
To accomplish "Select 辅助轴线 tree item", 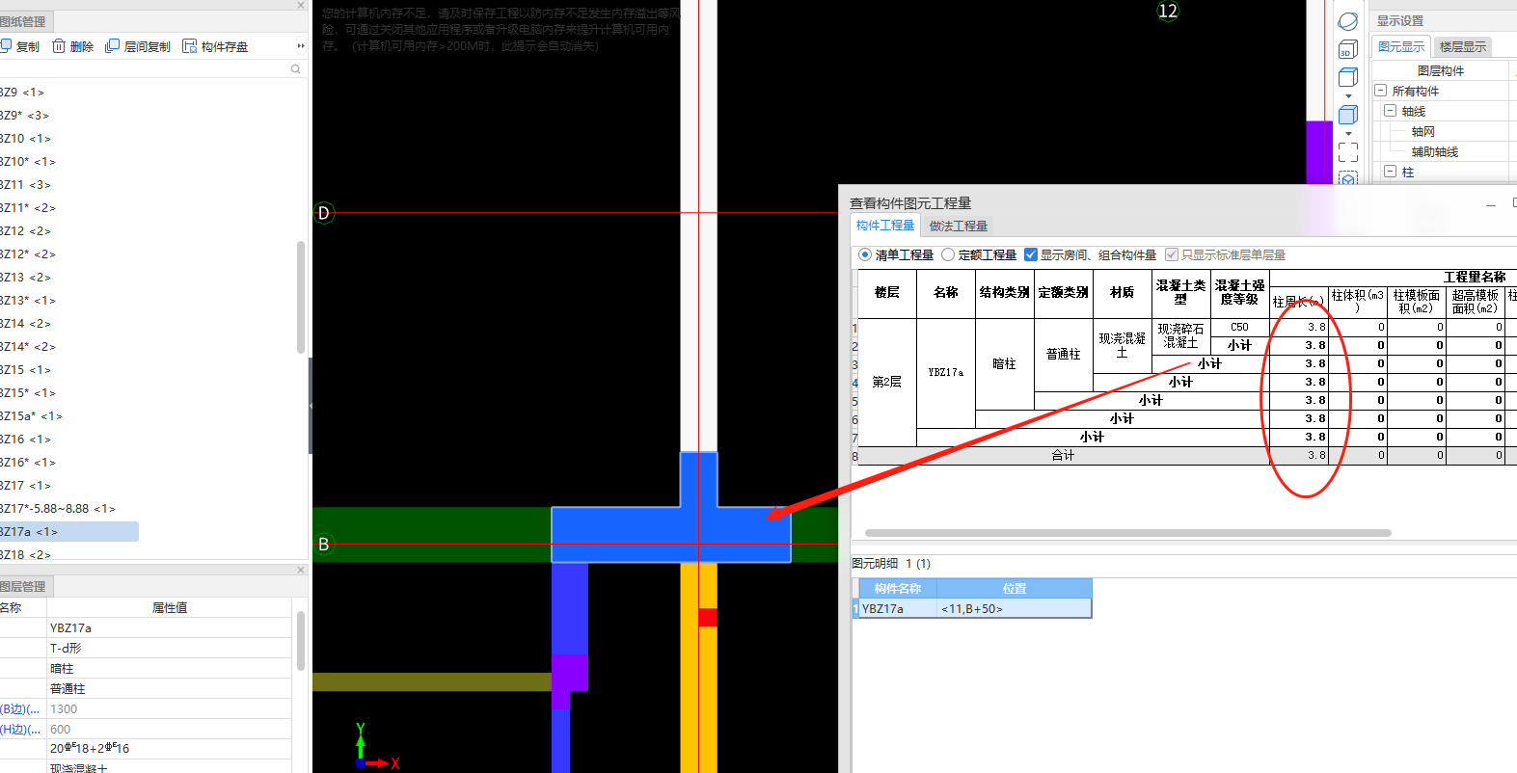I will point(1435,151).
